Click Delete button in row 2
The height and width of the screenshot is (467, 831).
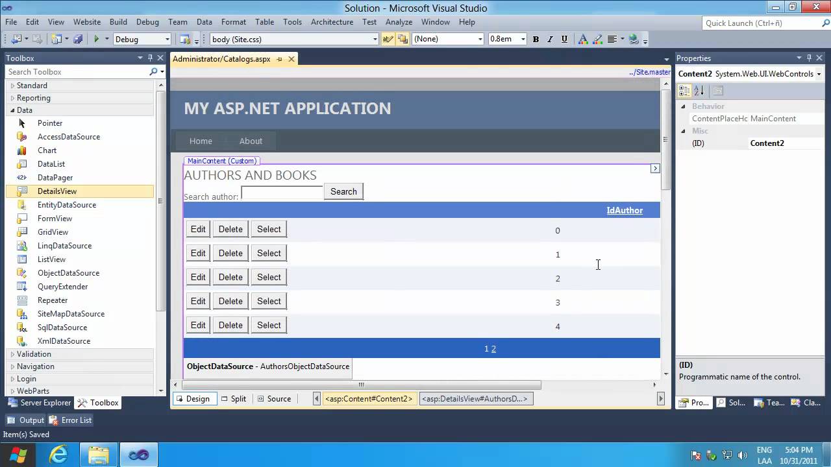230,277
